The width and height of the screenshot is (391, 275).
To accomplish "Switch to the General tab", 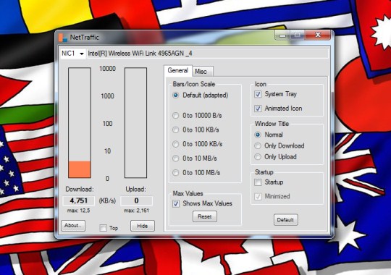I will (178, 70).
